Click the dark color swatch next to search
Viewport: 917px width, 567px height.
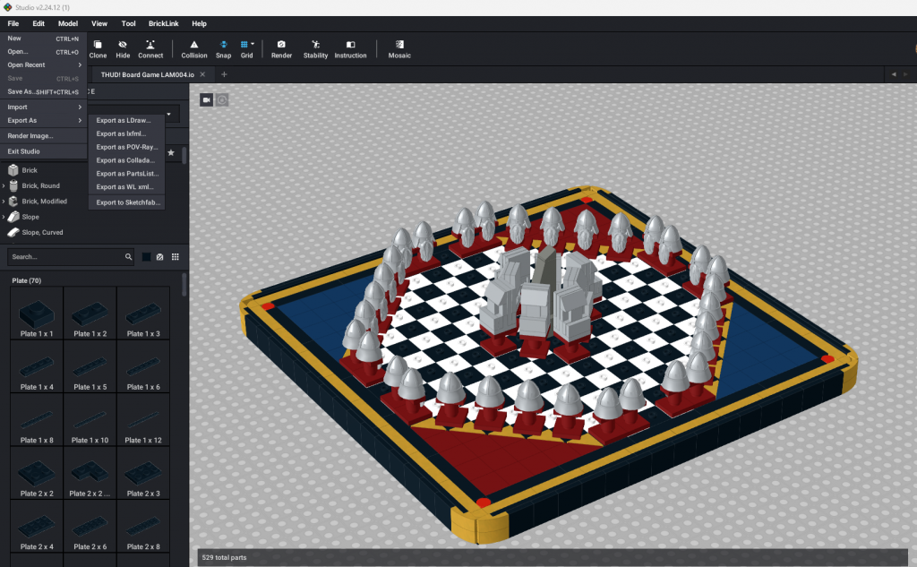[146, 257]
